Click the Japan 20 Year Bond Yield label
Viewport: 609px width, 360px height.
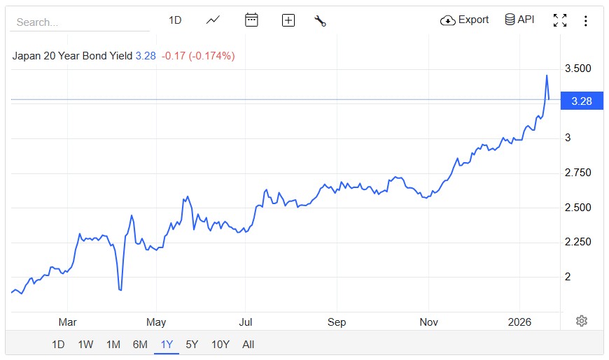click(72, 56)
